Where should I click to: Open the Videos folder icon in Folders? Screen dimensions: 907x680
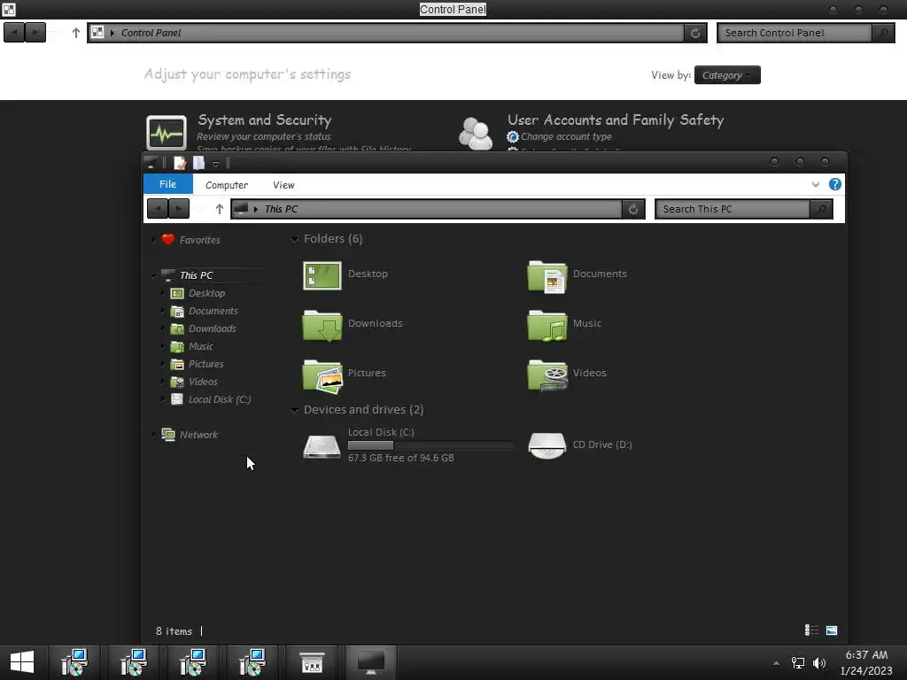(x=547, y=375)
